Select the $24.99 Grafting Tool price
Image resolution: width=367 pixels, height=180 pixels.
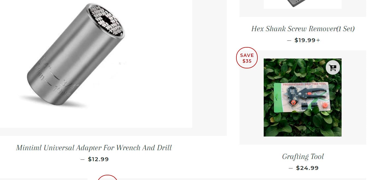307,168
